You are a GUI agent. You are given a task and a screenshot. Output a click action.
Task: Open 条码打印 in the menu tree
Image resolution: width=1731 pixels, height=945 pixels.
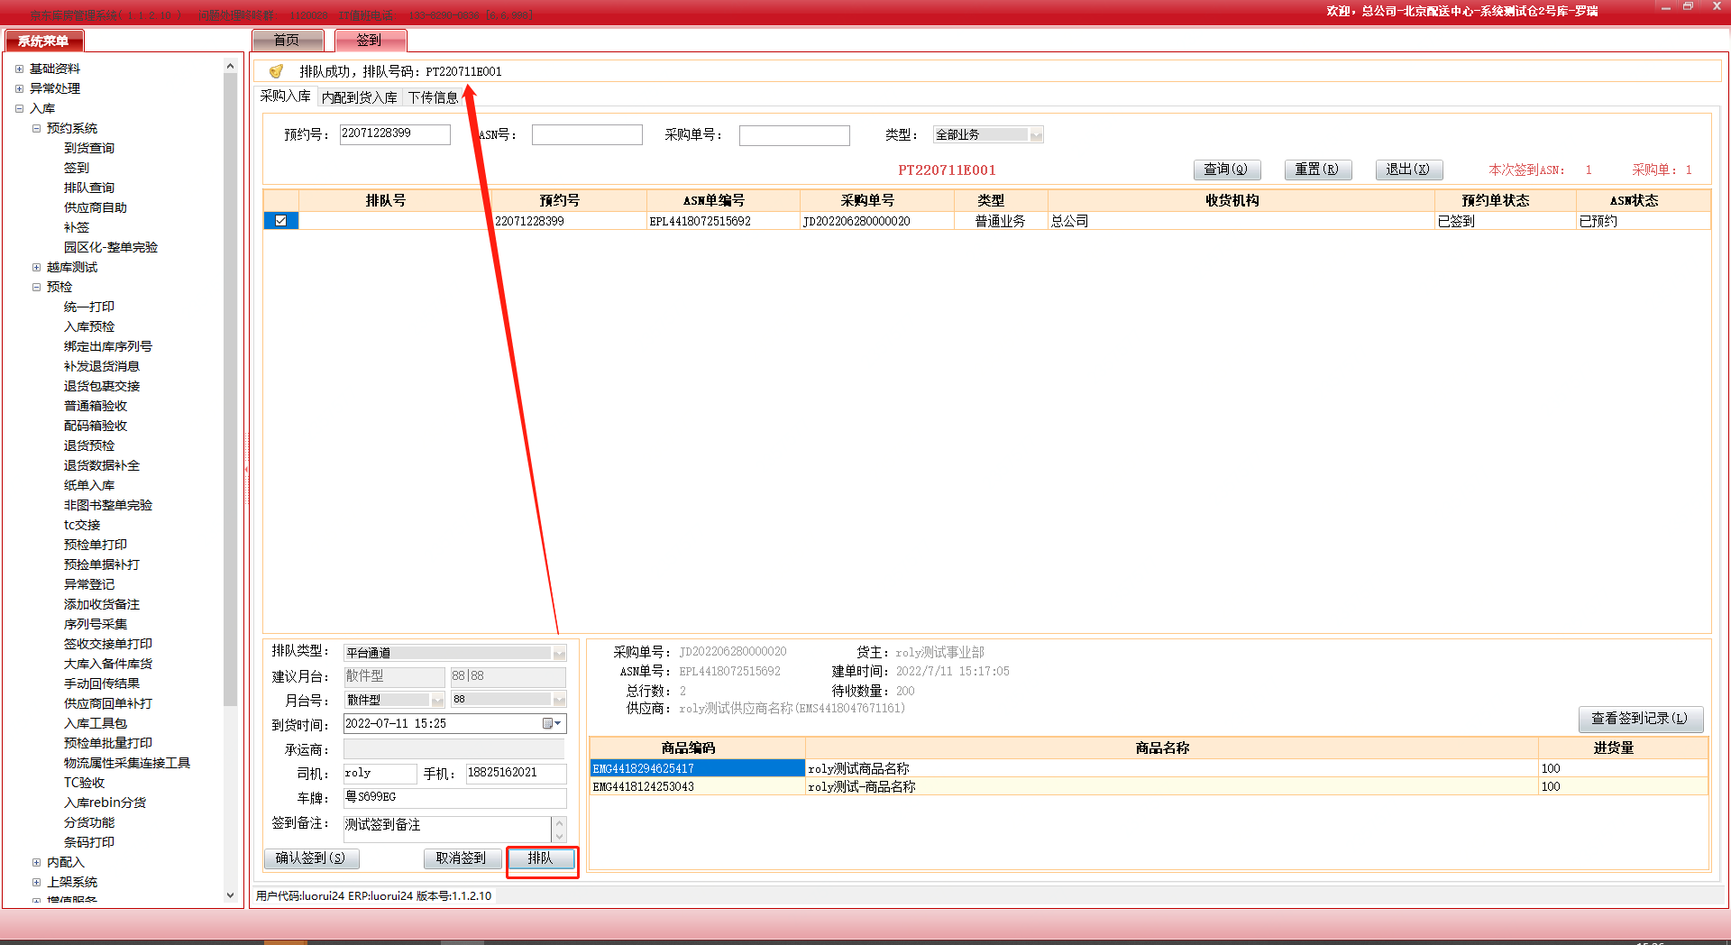(x=89, y=842)
